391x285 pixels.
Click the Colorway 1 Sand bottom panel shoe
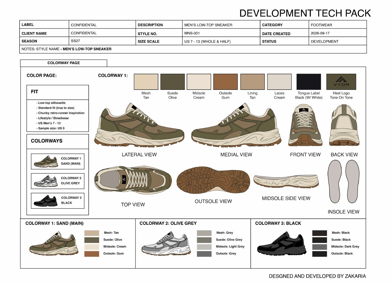[54, 243]
